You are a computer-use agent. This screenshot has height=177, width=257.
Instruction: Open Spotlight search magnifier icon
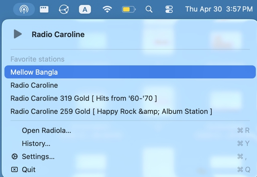[x=149, y=9]
